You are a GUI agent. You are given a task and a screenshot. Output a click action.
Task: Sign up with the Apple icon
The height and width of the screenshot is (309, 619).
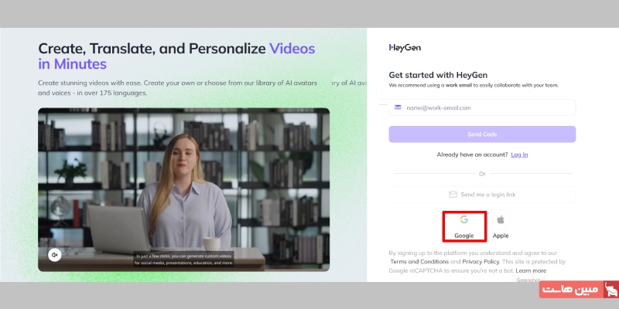click(501, 219)
